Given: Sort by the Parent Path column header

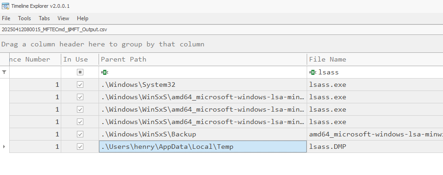Looking at the screenshot, I should (203, 59).
